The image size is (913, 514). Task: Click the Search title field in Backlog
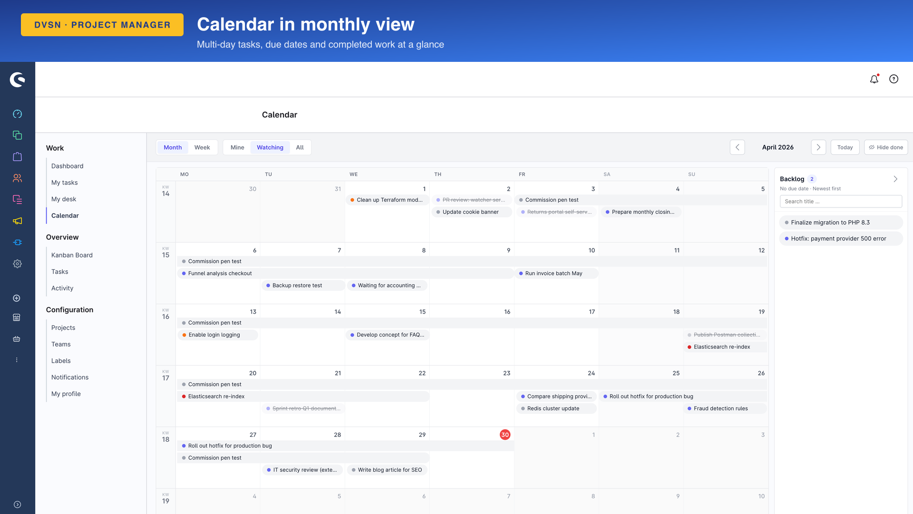tap(841, 201)
